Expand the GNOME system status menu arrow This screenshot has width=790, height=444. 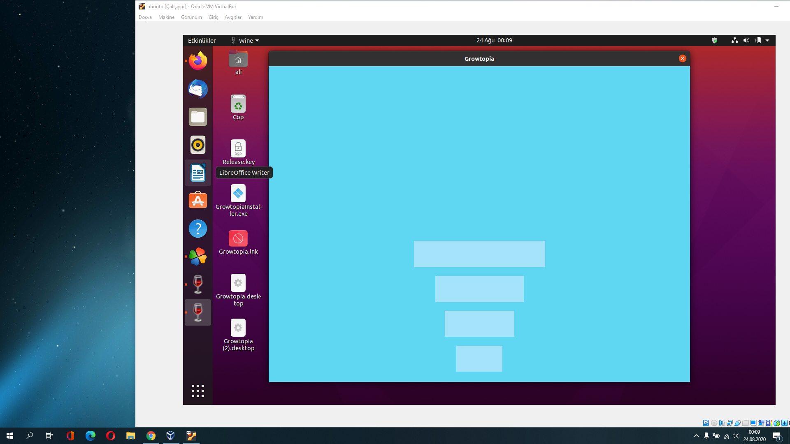tap(767, 40)
